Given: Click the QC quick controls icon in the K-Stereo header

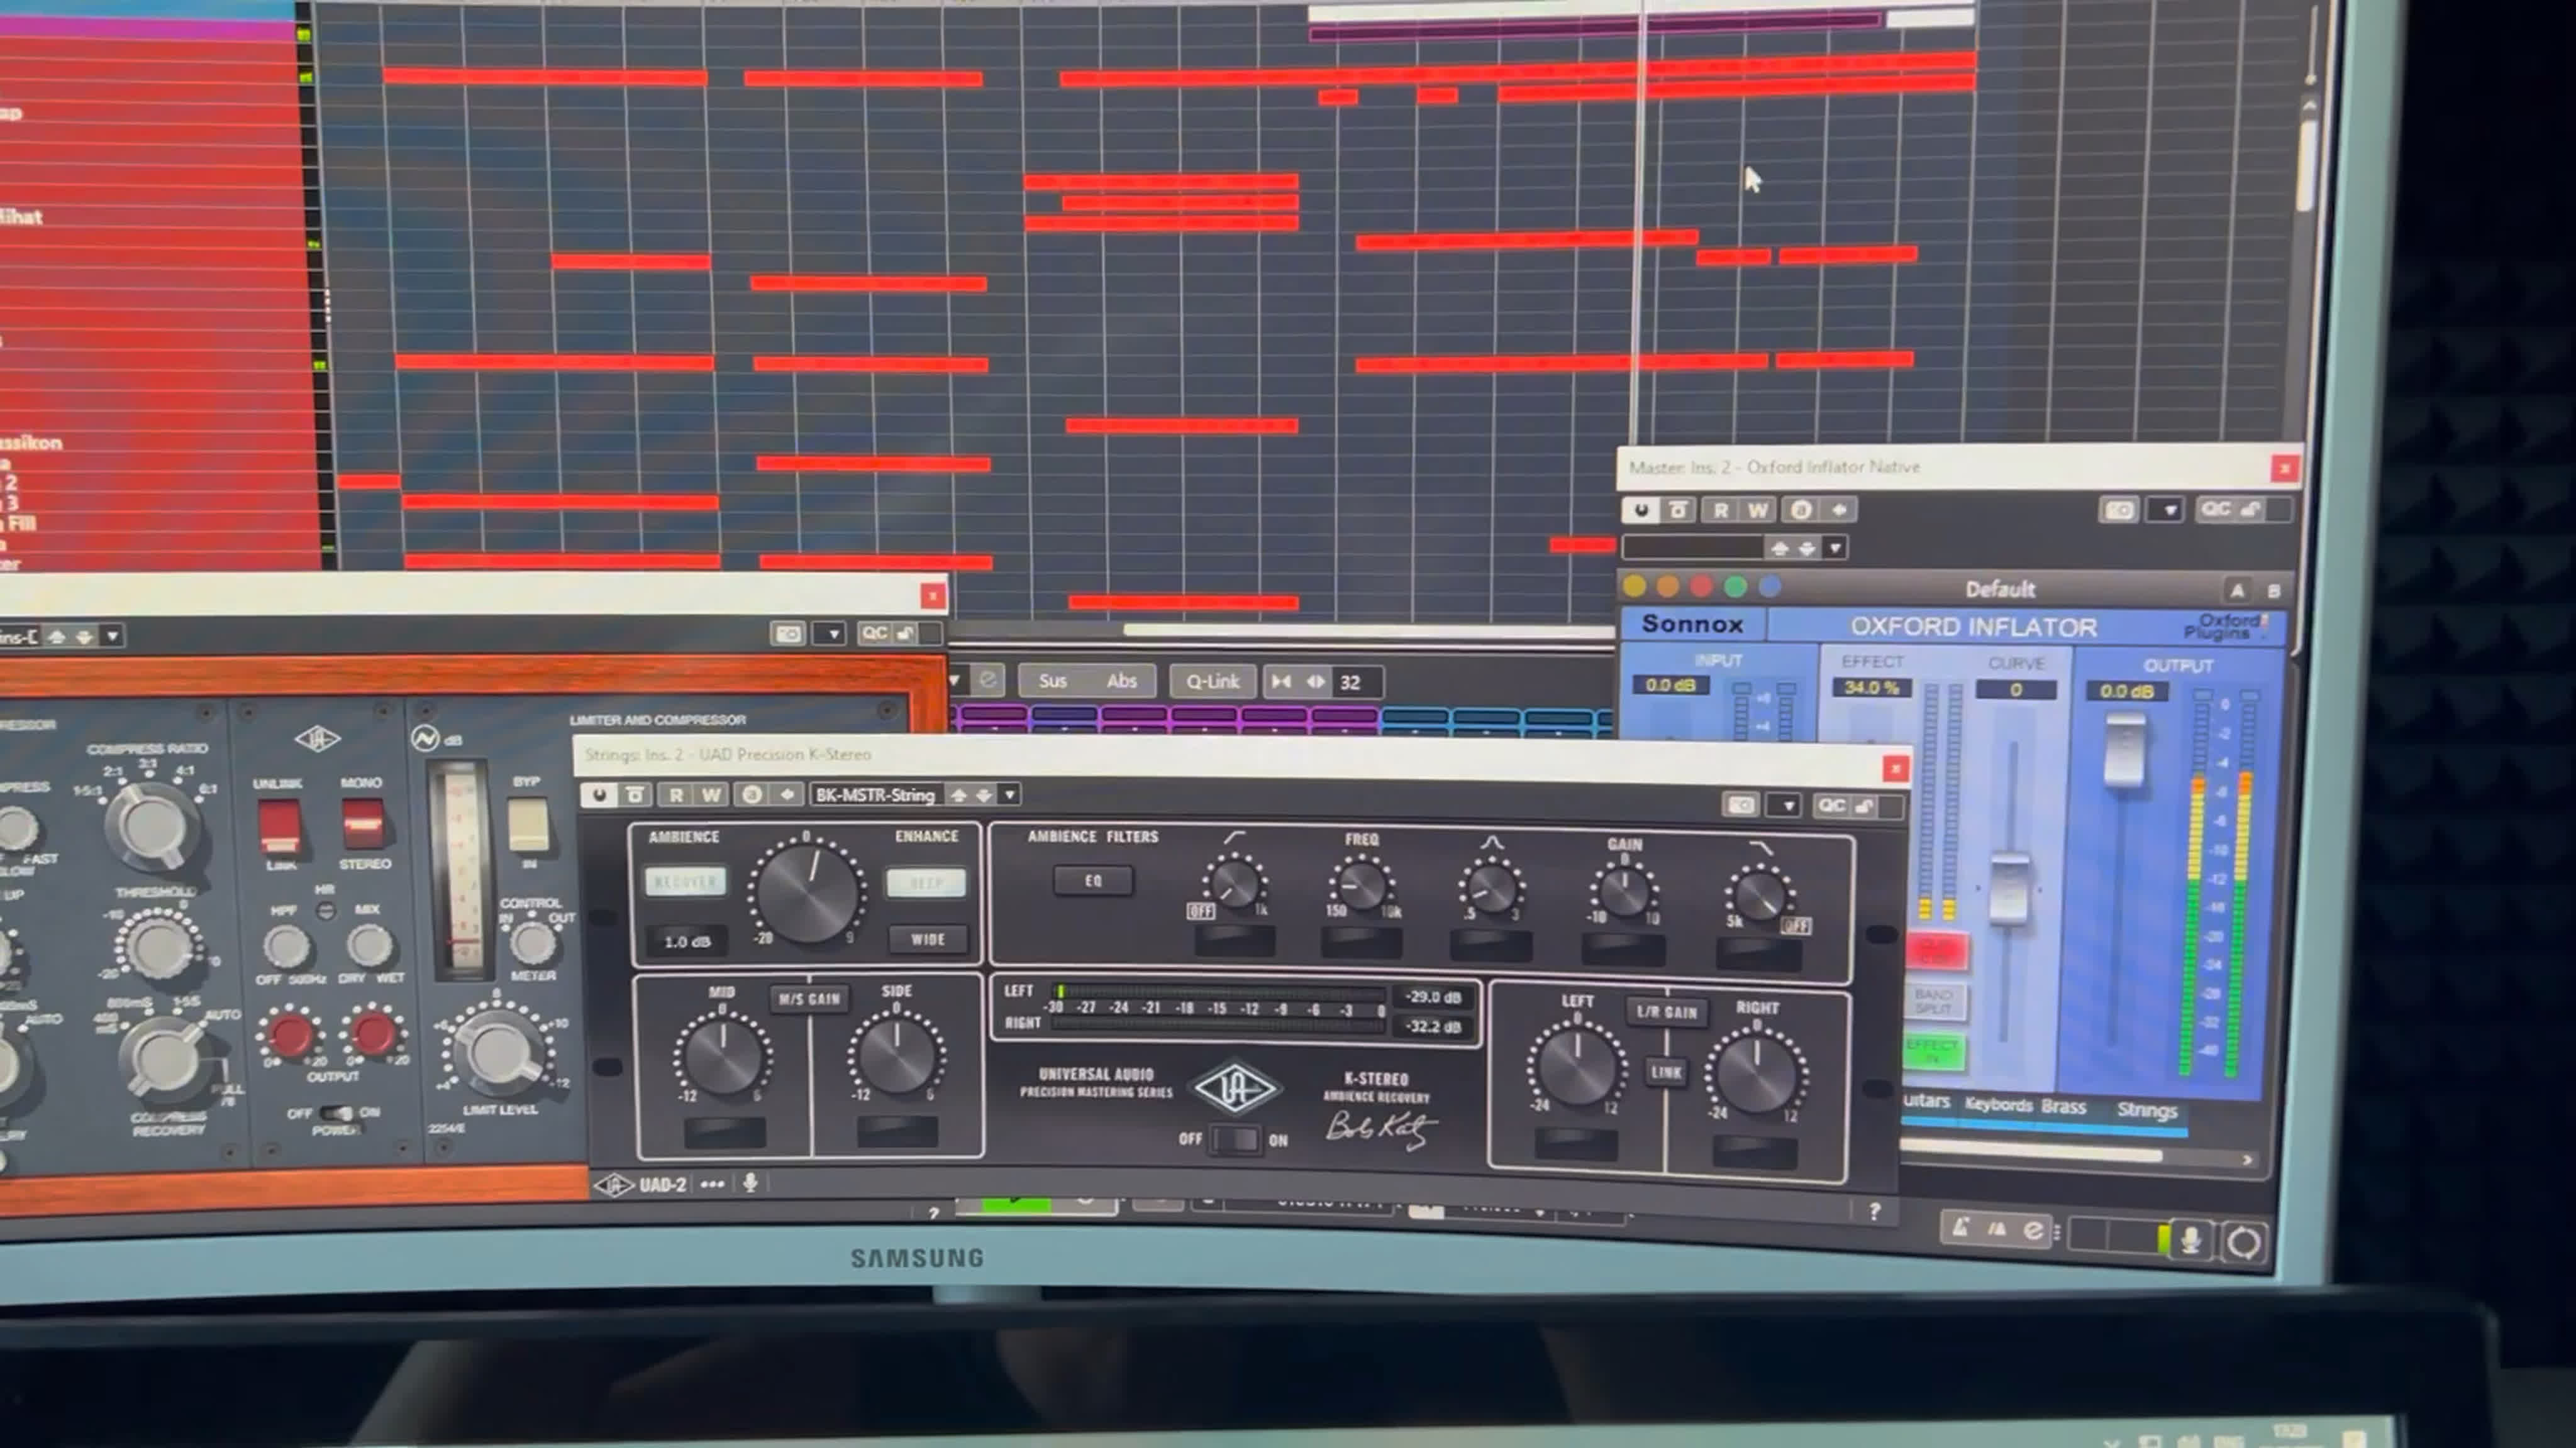Looking at the screenshot, I should pyautogui.click(x=1831, y=806).
